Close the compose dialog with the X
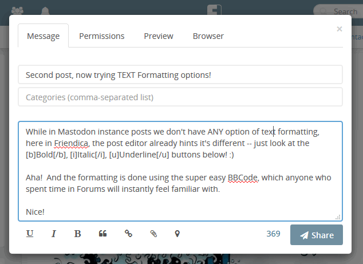This screenshot has height=264, width=363. pyautogui.click(x=340, y=29)
